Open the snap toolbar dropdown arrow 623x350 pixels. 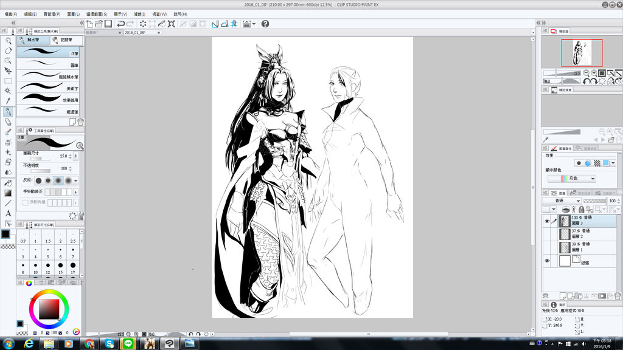tap(254, 24)
